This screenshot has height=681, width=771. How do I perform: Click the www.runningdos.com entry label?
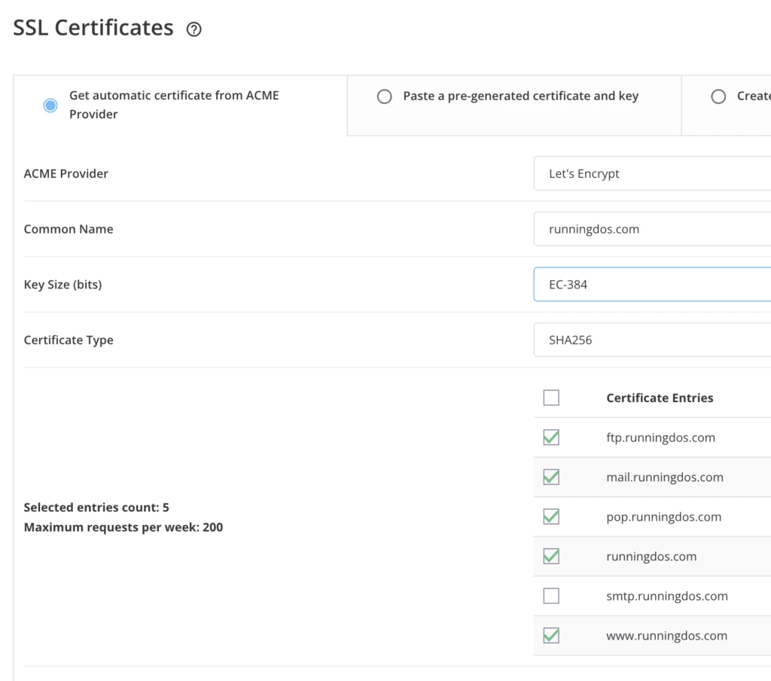[x=666, y=636]
